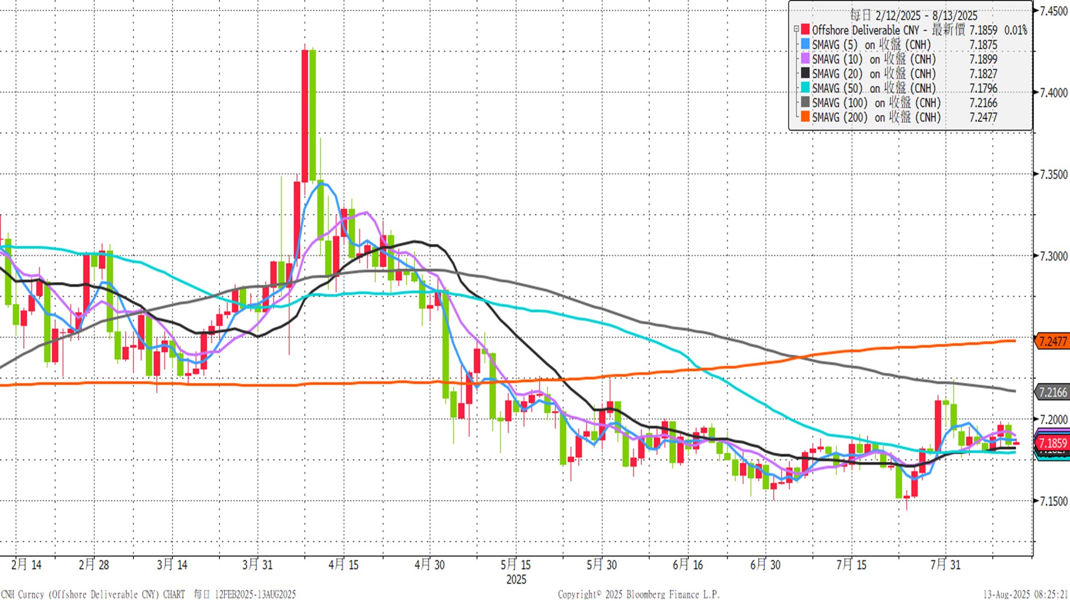
Task: Click SMAVG (10) value 7.1899
Action: click(x=984, y=59)
